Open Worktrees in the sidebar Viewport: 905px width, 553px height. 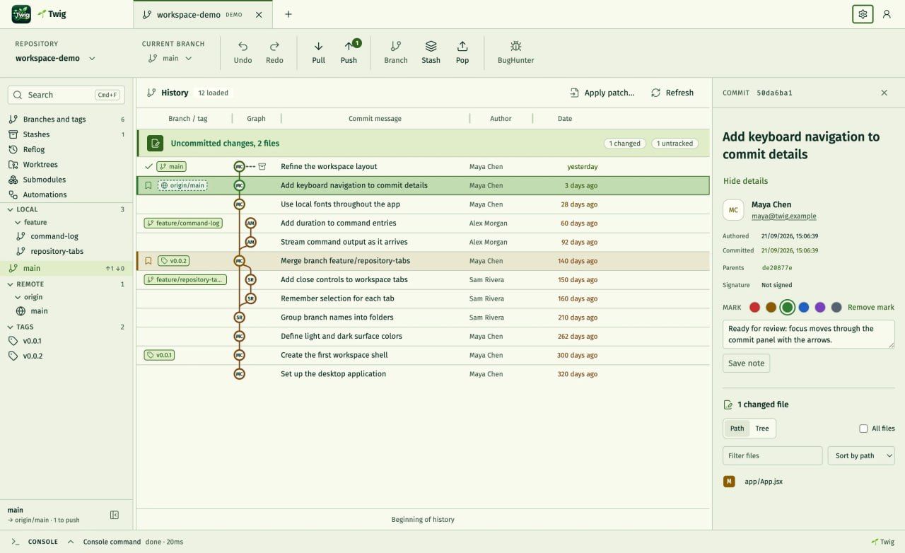pos(66,165)
